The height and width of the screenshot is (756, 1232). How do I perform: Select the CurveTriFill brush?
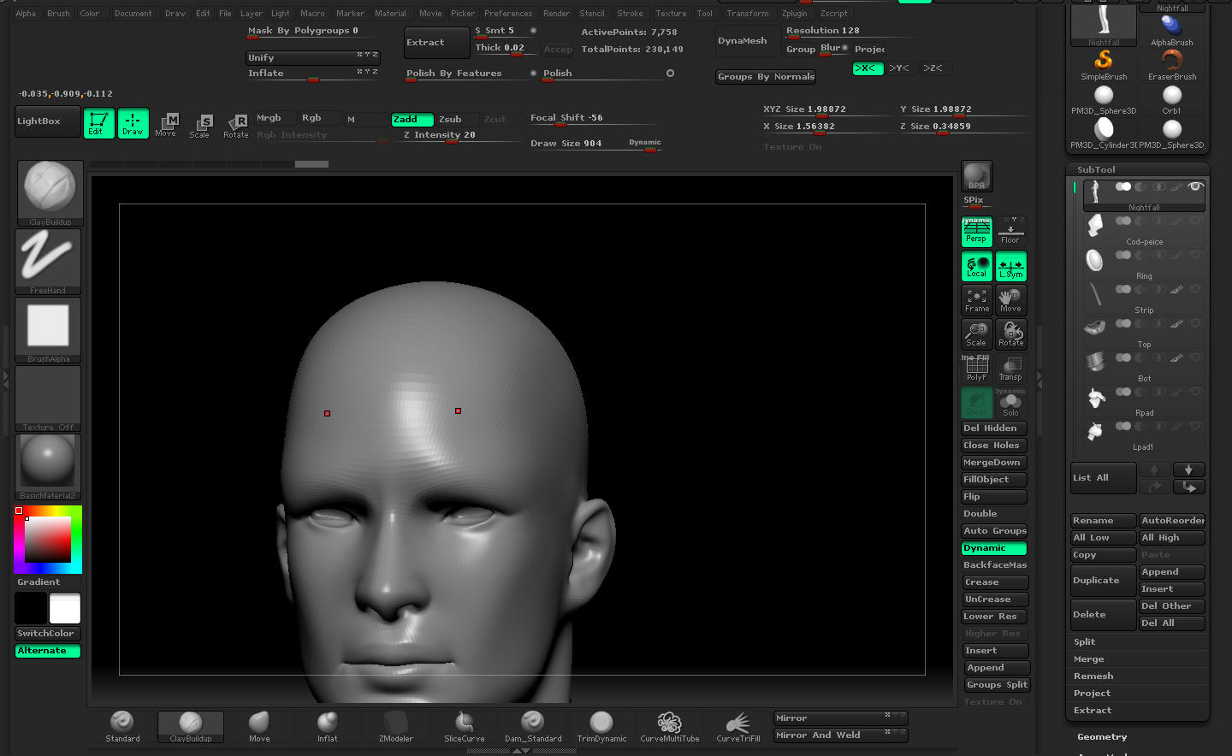[x=738, y=726]
